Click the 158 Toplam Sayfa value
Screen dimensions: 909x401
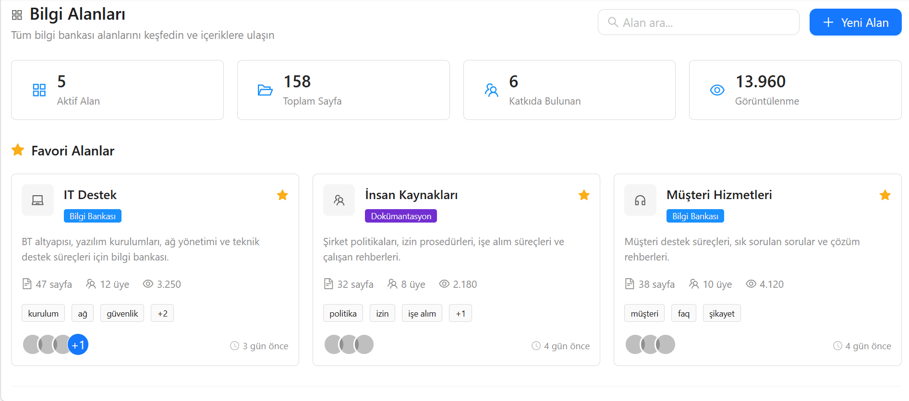pyautogui.click(x=297, y=82)
